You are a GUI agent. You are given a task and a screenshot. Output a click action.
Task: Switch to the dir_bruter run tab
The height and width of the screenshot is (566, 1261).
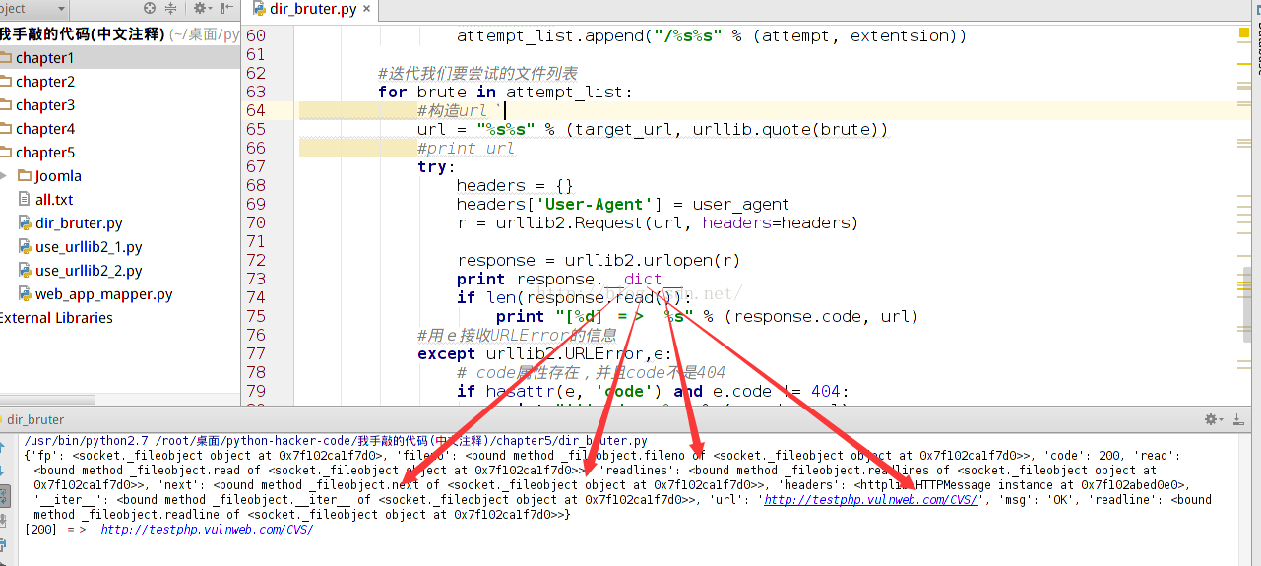click(x=36, y=419)
